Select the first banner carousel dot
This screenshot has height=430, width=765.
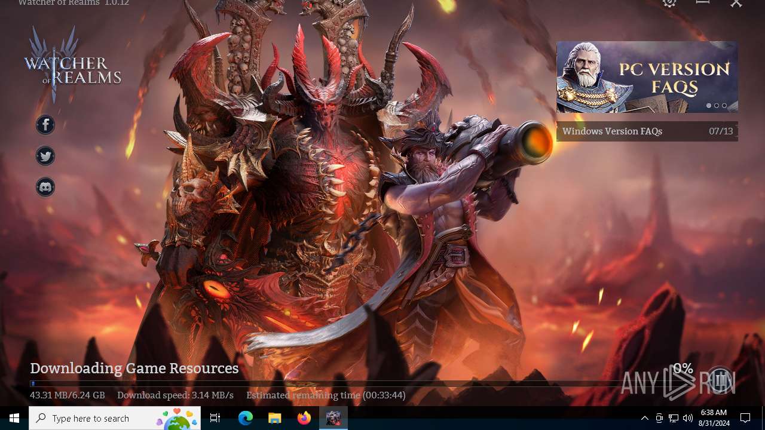coord(709,106)
